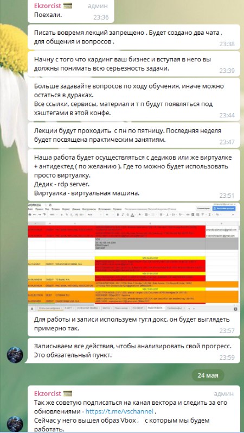Click the "24 мая" date badge
The width and height of the screenshot is (244, 433).
coord(208,375)
